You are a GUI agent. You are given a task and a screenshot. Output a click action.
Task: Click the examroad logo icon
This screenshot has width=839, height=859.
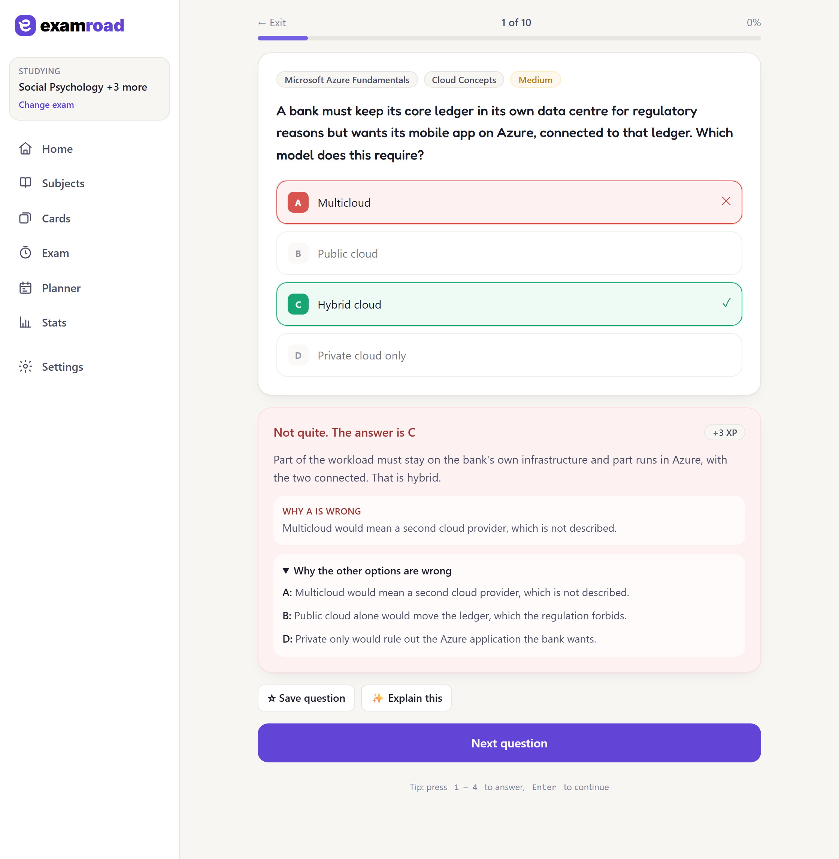coord(25,25)
